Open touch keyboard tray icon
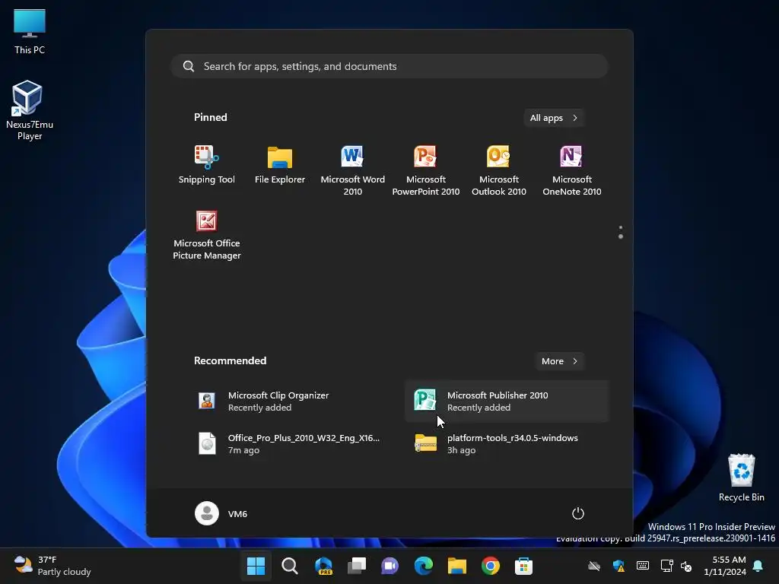 pos(642,566)
